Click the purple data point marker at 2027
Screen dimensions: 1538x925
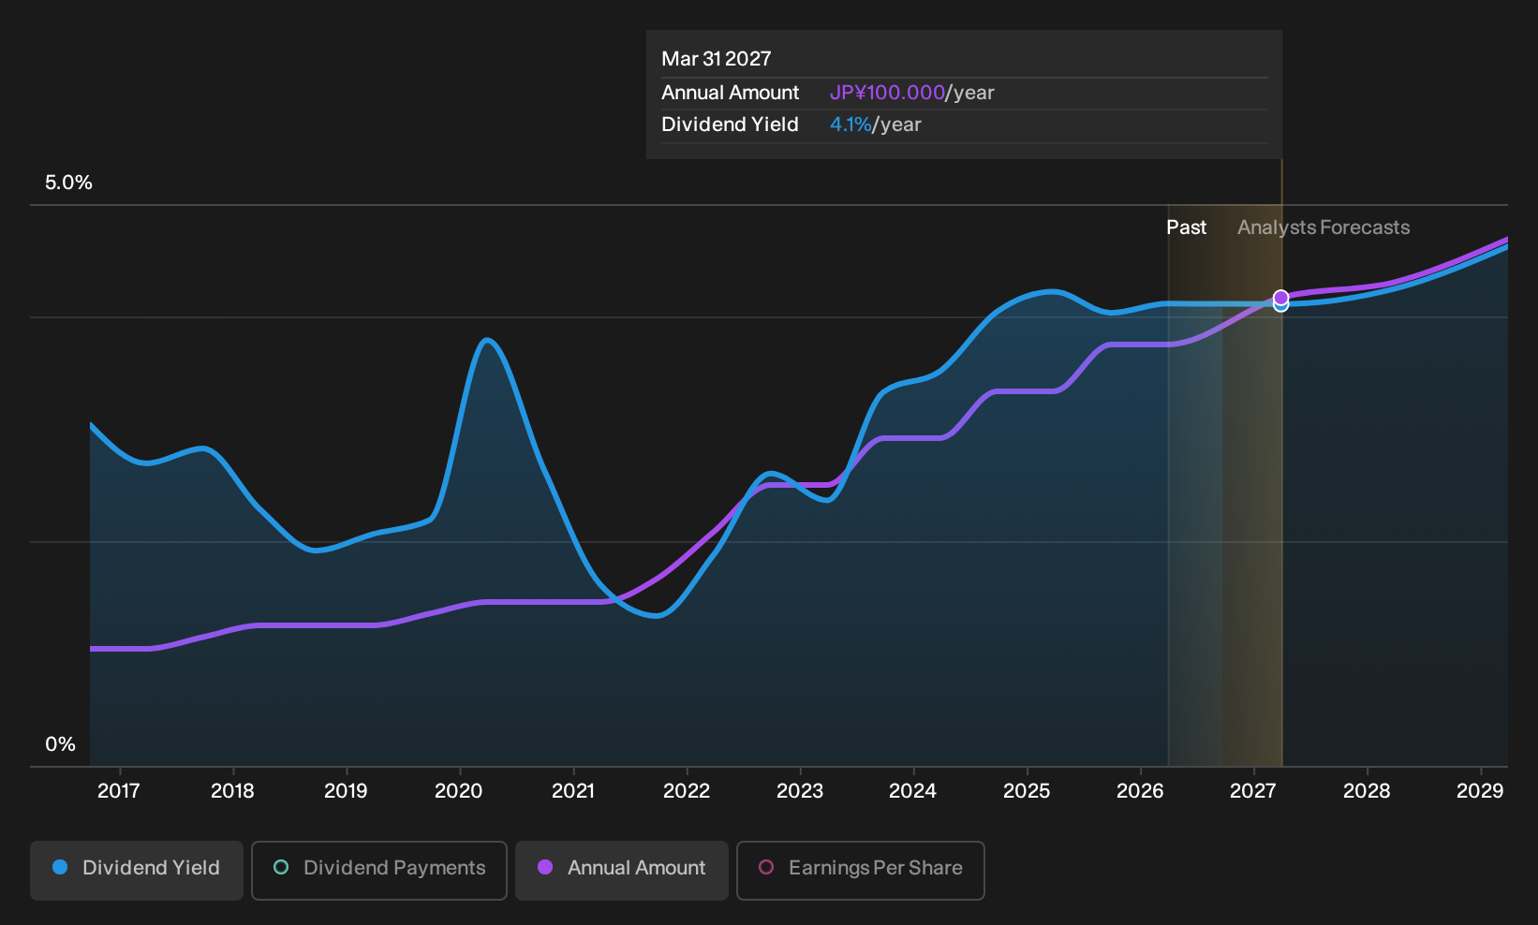pyautogui.click(x=1280, y=298)
